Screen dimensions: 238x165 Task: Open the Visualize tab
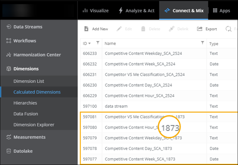[x=96, y=11]
